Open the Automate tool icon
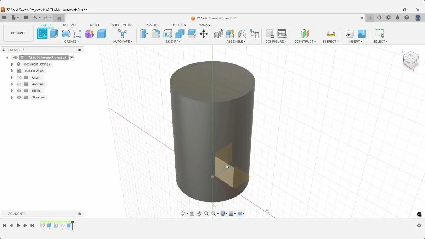425x239 pixels. (123, 34)
